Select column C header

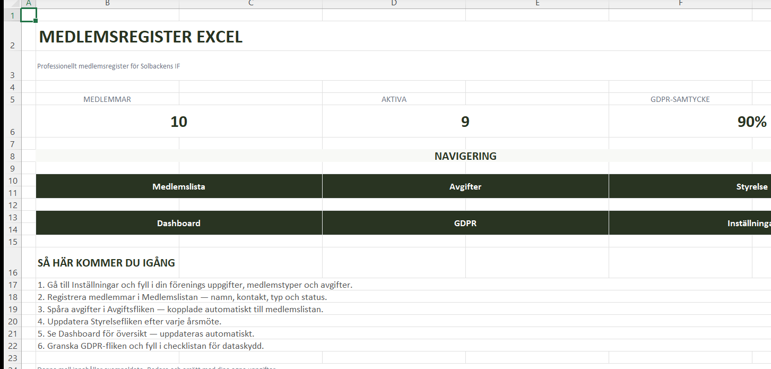click(x=250, y=4)
